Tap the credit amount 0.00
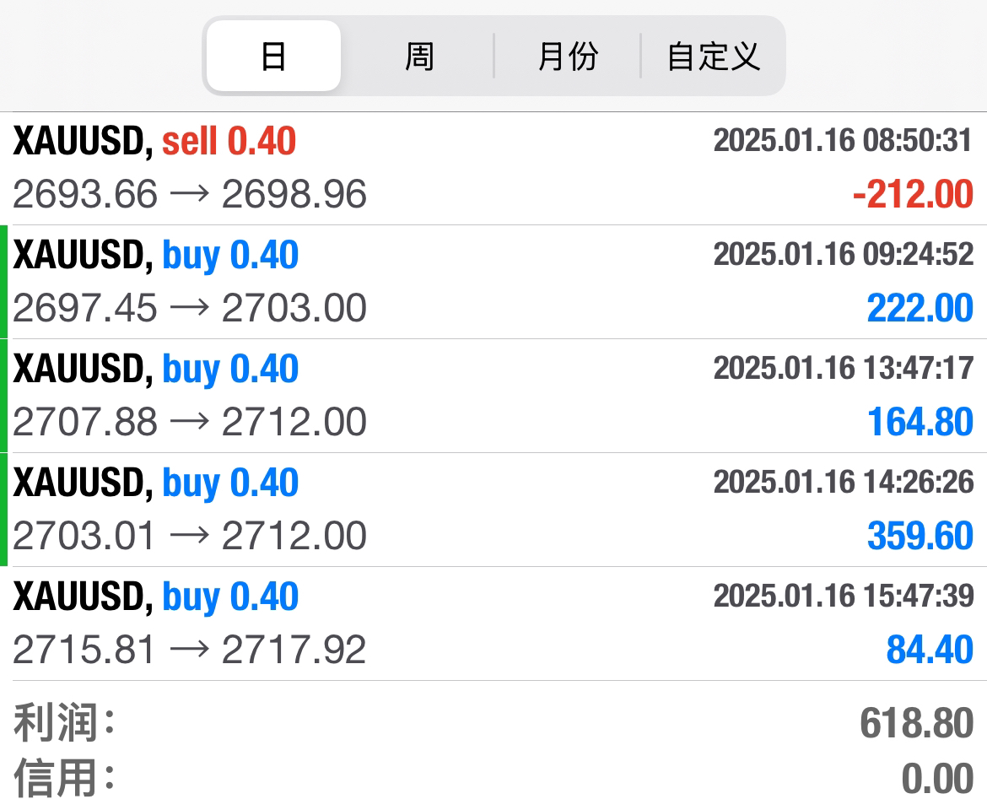This screenshot has width=987, height=799. (937, 778)
